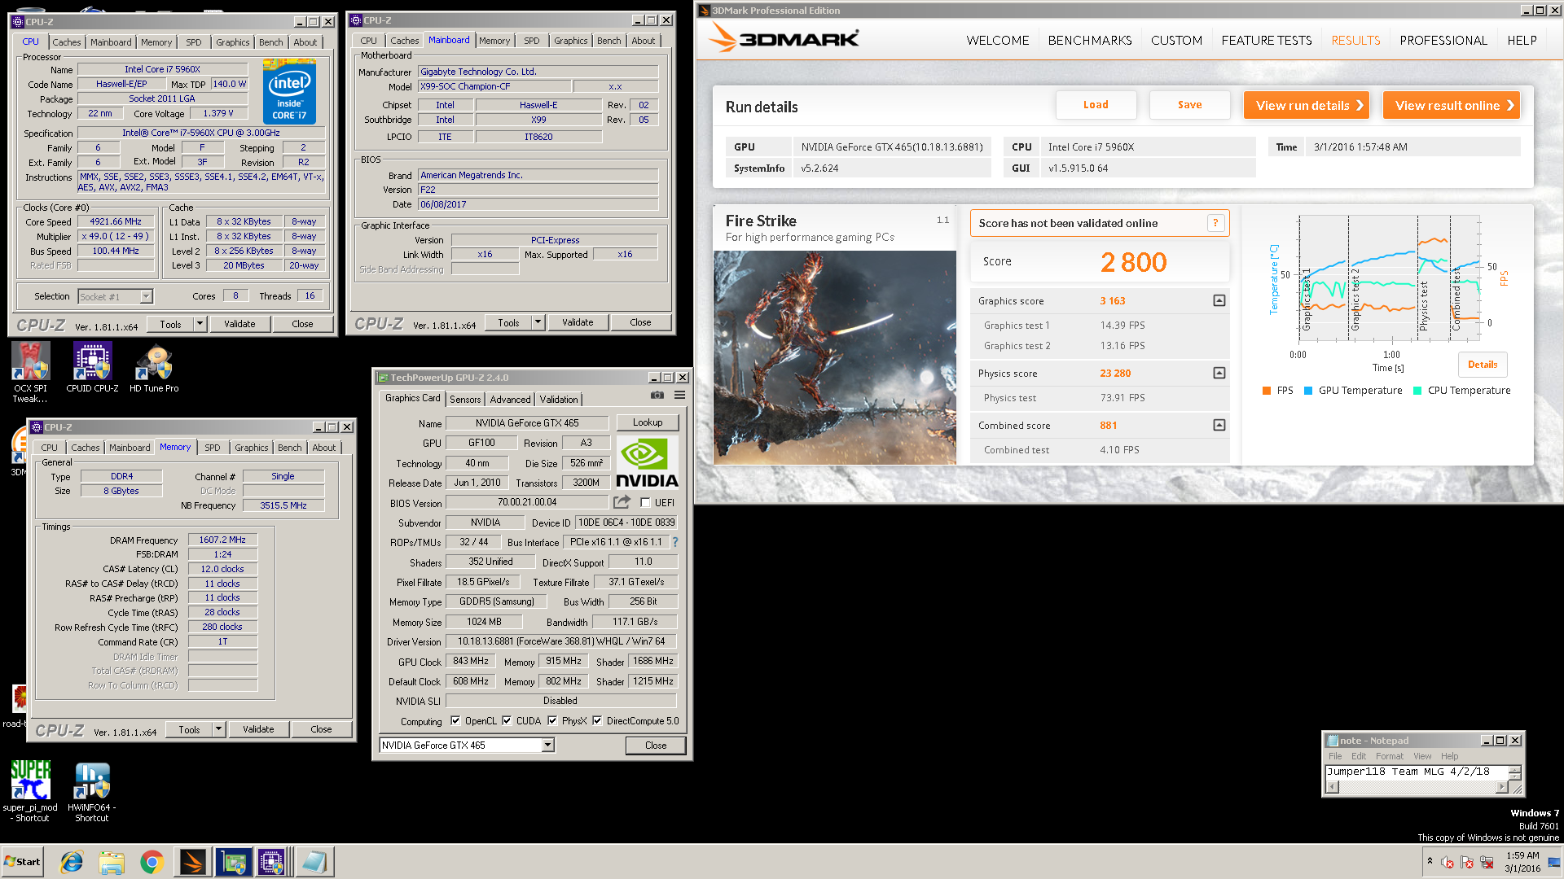Switch to CPU-Z taskbar button
Image resolution: width=1564 pixels, height=879 pixels.
pyautogui.click(x=272, y=862)
